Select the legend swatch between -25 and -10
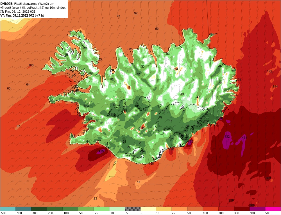The height and width of the screenshot is (215, 281). tap(101, 209)
